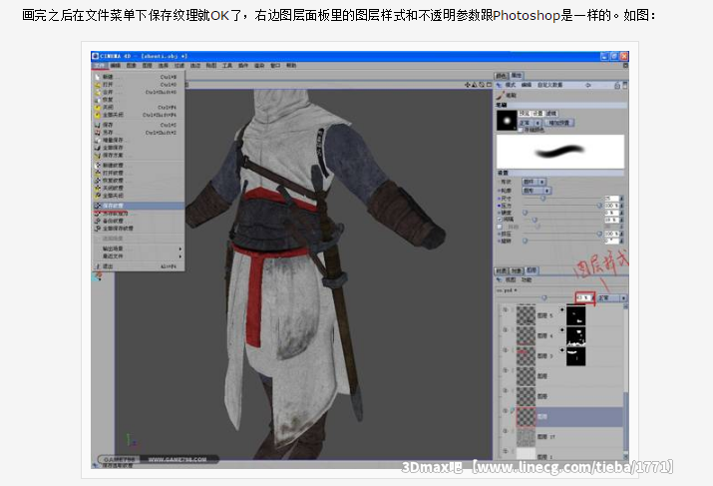Viewport: 713px width, 486px height.
Task: Switch to the Objects tab in lower panel
Action: (517, 270)
